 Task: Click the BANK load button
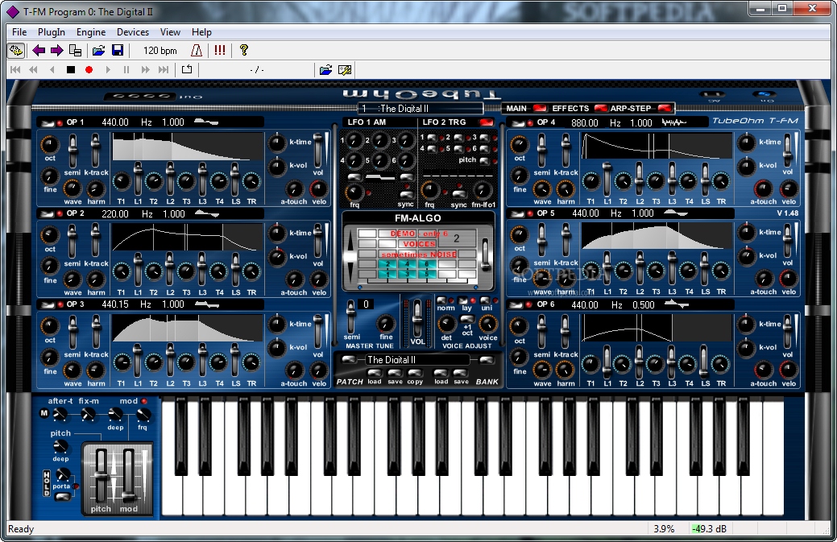pos(441,373)
